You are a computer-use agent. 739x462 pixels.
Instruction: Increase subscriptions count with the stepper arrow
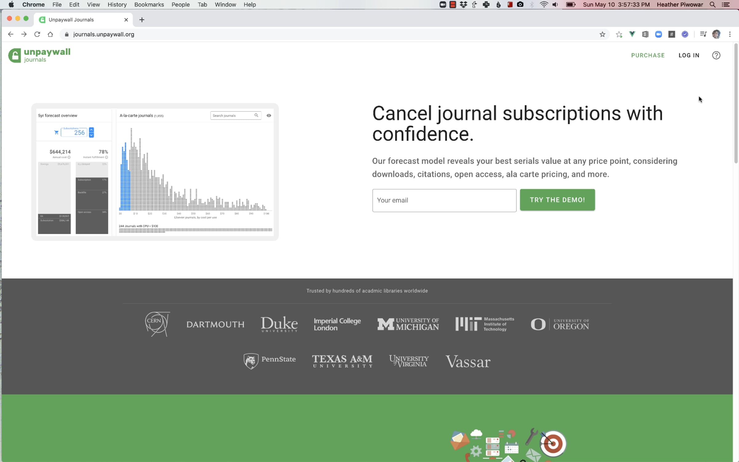[x=91, y=130]
